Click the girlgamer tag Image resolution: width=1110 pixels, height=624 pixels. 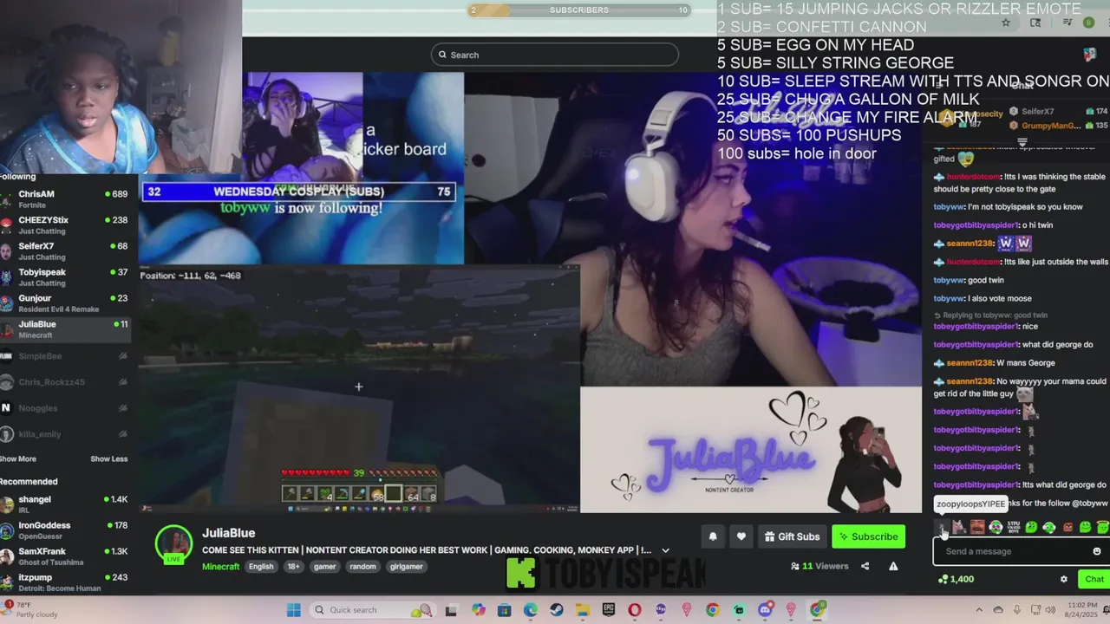[x=407, y=567]
